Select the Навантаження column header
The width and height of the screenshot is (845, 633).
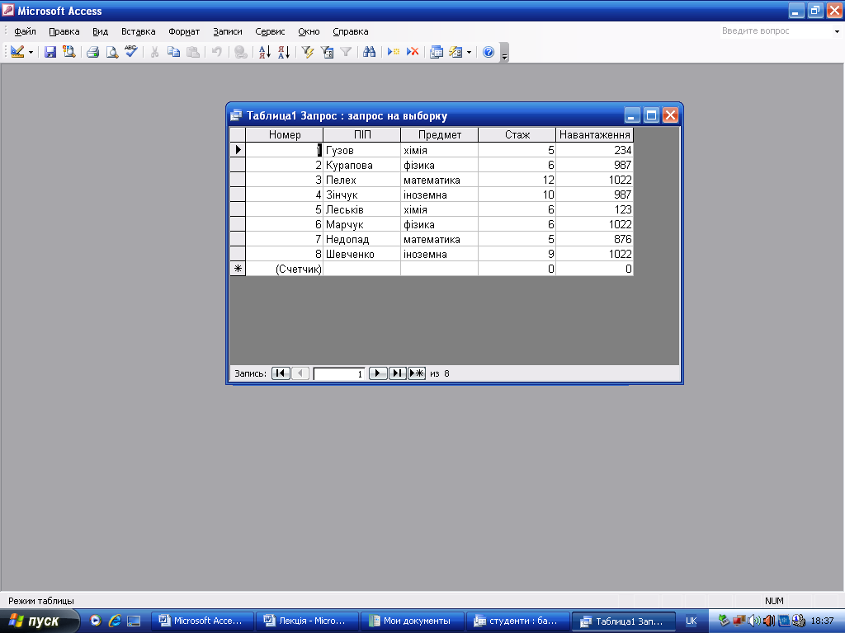(594, 134)
